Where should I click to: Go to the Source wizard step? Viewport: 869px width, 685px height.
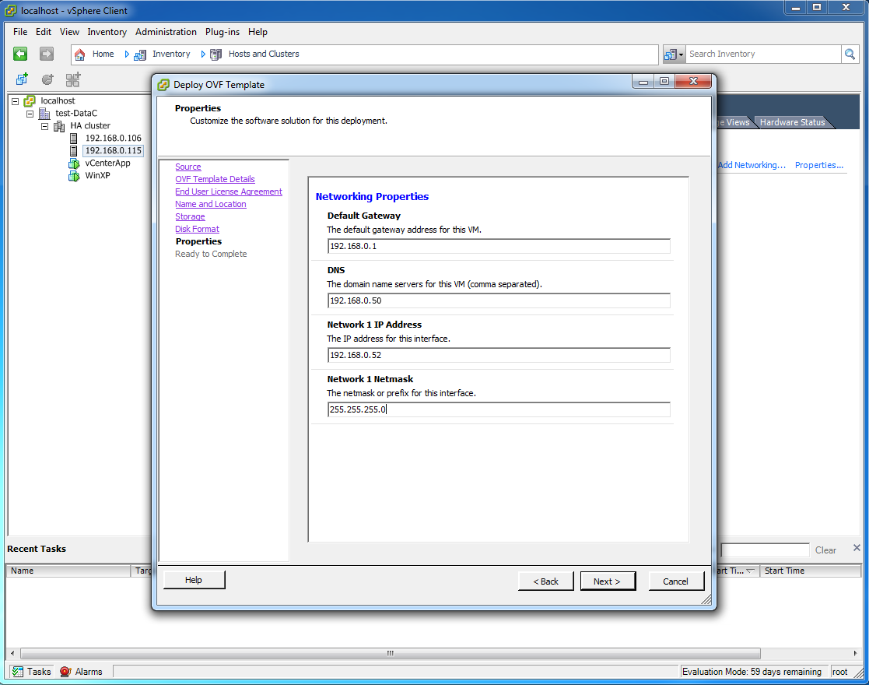[x=187, y=167]
